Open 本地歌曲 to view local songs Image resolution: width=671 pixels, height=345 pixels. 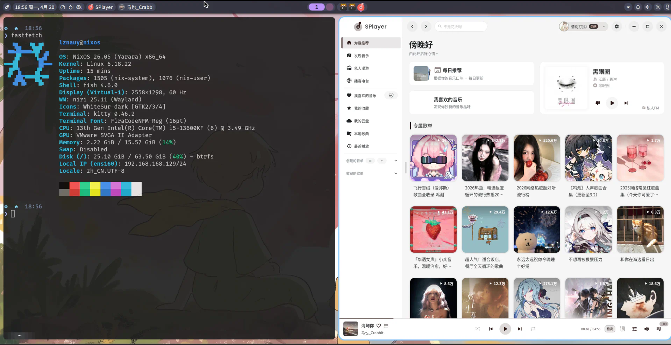(x=361, y=134)
